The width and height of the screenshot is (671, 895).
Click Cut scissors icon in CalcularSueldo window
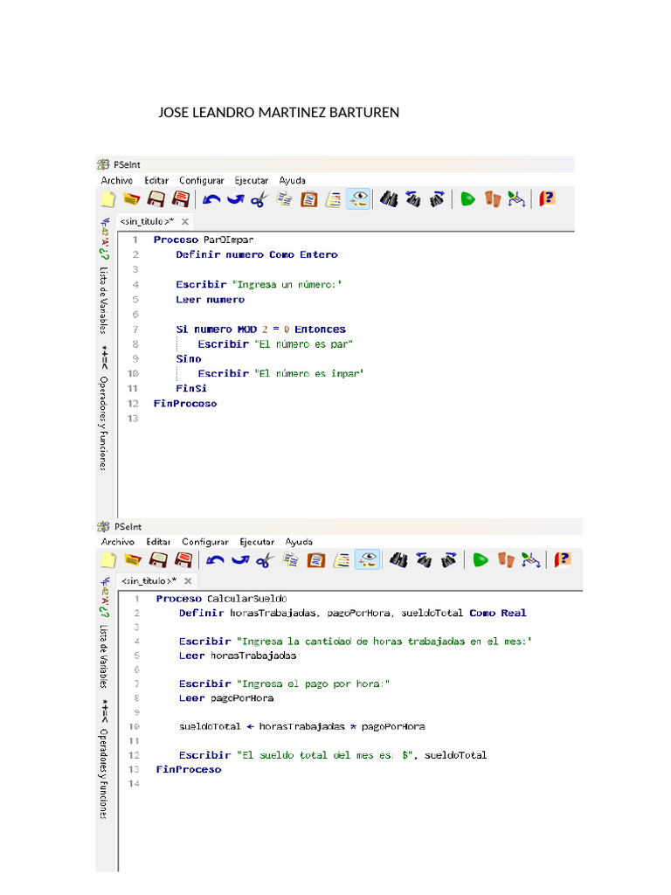click(x=263, y=559)
